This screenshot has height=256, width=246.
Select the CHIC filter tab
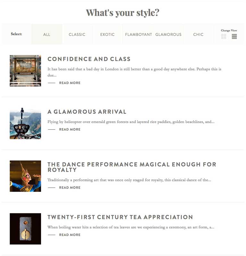click(198, 34)
